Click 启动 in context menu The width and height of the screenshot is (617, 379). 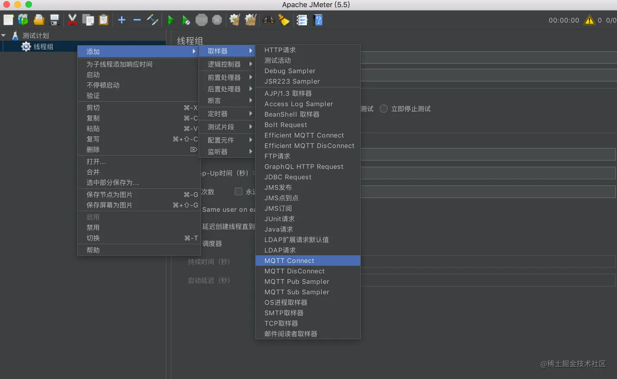138,75
